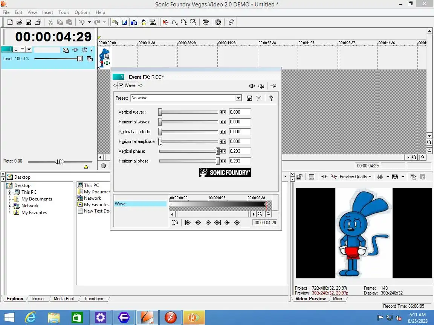This screenshot has height=325, width=434.
Task: Open a project with the folder icon
Action: coord(19,22)
